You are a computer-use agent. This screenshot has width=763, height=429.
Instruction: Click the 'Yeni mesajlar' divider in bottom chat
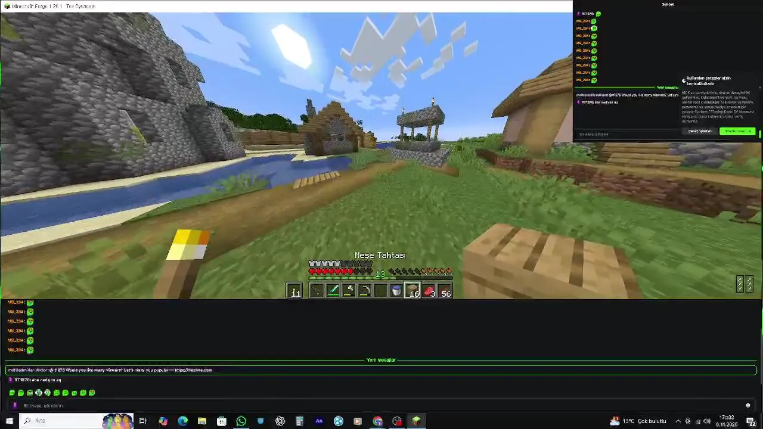click(x=381, y=360)
